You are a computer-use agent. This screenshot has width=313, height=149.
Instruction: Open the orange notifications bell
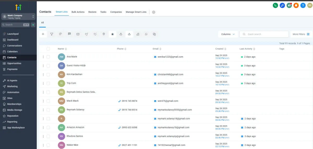296,5
